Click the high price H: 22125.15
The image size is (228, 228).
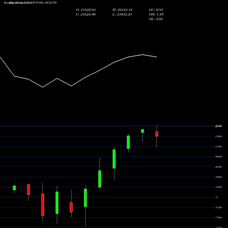point(122,10)
